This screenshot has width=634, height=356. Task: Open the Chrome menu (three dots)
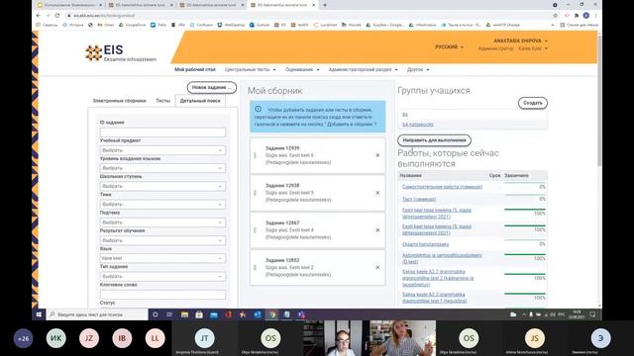[x=595, y=16]
